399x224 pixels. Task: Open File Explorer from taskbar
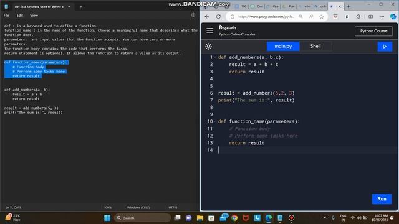pyautogui.click(x=199, y=218)
